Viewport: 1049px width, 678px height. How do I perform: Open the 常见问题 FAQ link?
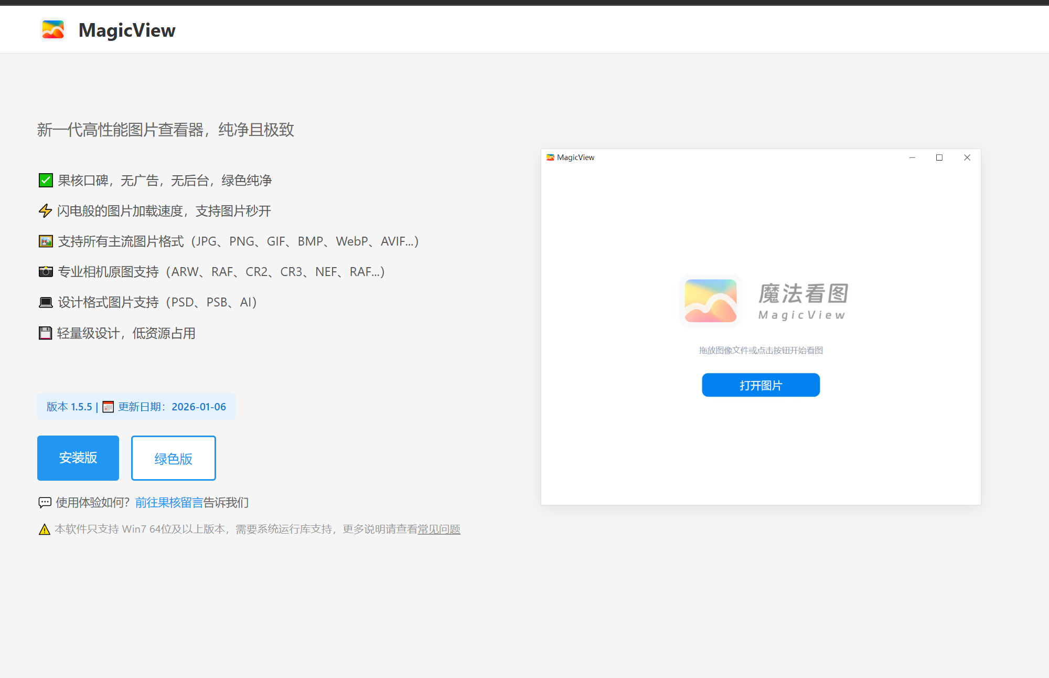[x=439, y=529]
